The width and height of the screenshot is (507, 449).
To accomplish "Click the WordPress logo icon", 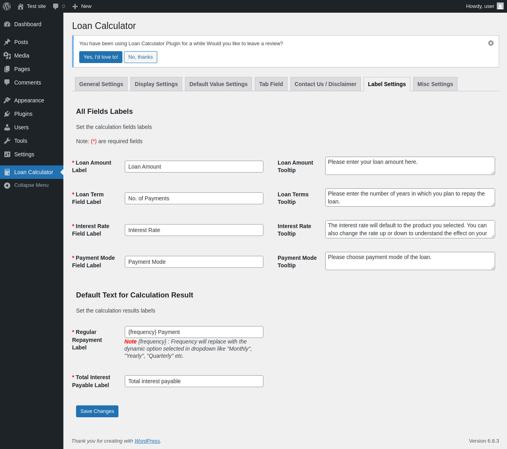I will 7,6.
